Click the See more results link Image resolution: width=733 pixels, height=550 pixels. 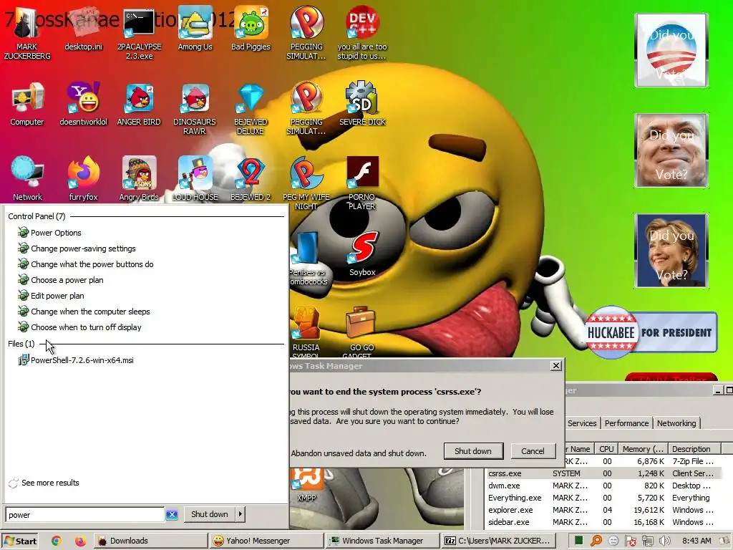coord(50,483)
